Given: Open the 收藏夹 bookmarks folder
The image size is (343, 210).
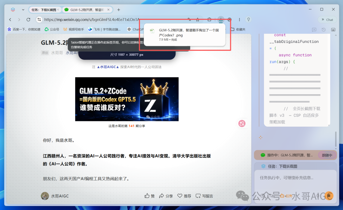Looking at the screenshot, I should point(238,29).
